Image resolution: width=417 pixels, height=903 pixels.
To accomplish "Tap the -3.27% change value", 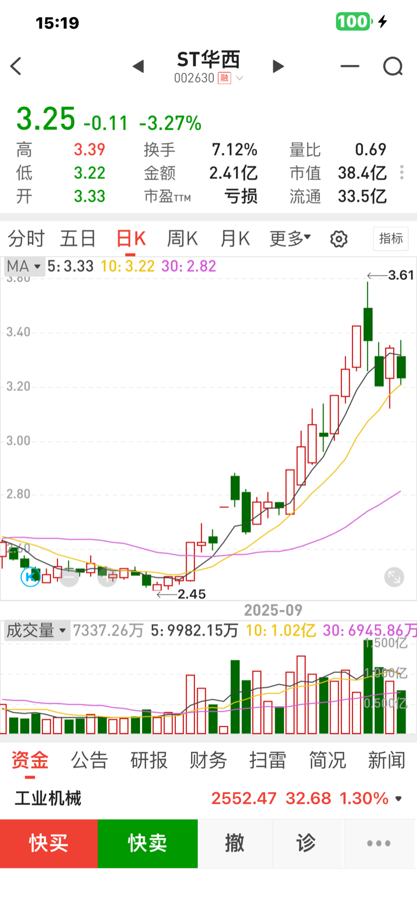I will [x=170, y=123].
